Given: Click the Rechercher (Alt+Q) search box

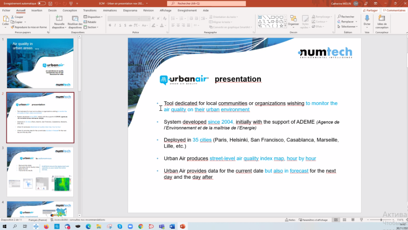Looking at the screenshot, I should 206,3.
